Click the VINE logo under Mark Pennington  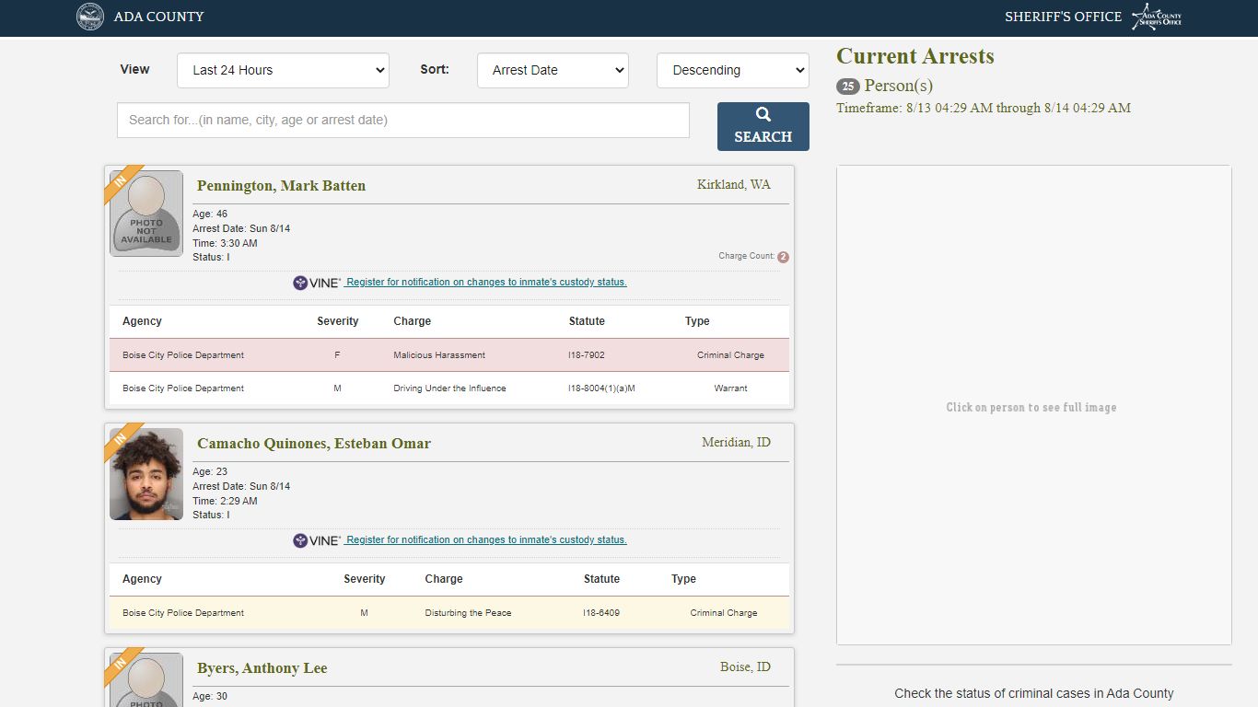click(317, 283)
